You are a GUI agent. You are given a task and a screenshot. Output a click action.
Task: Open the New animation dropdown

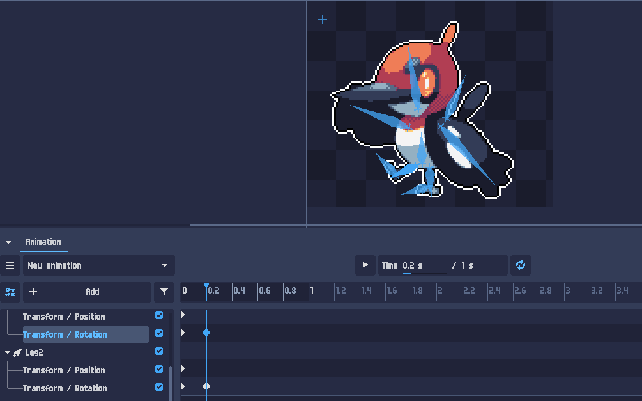pyautogui.click(x=98, y=265)
